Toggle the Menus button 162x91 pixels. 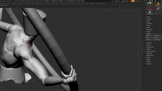coord(133,1)
